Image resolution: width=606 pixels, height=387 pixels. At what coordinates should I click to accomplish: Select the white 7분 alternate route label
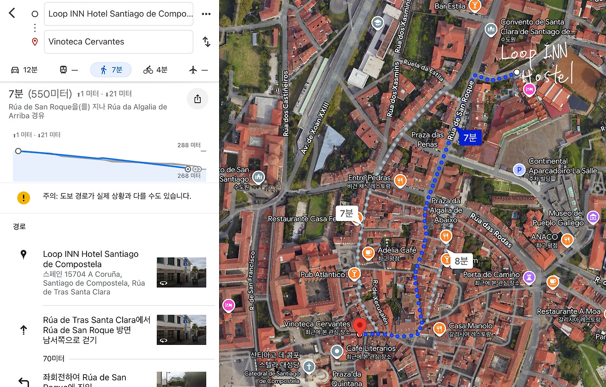[x=346, y=213]
